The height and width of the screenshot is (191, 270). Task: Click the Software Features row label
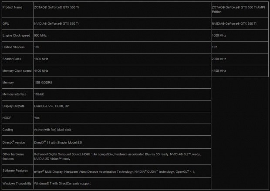[15, 171]
